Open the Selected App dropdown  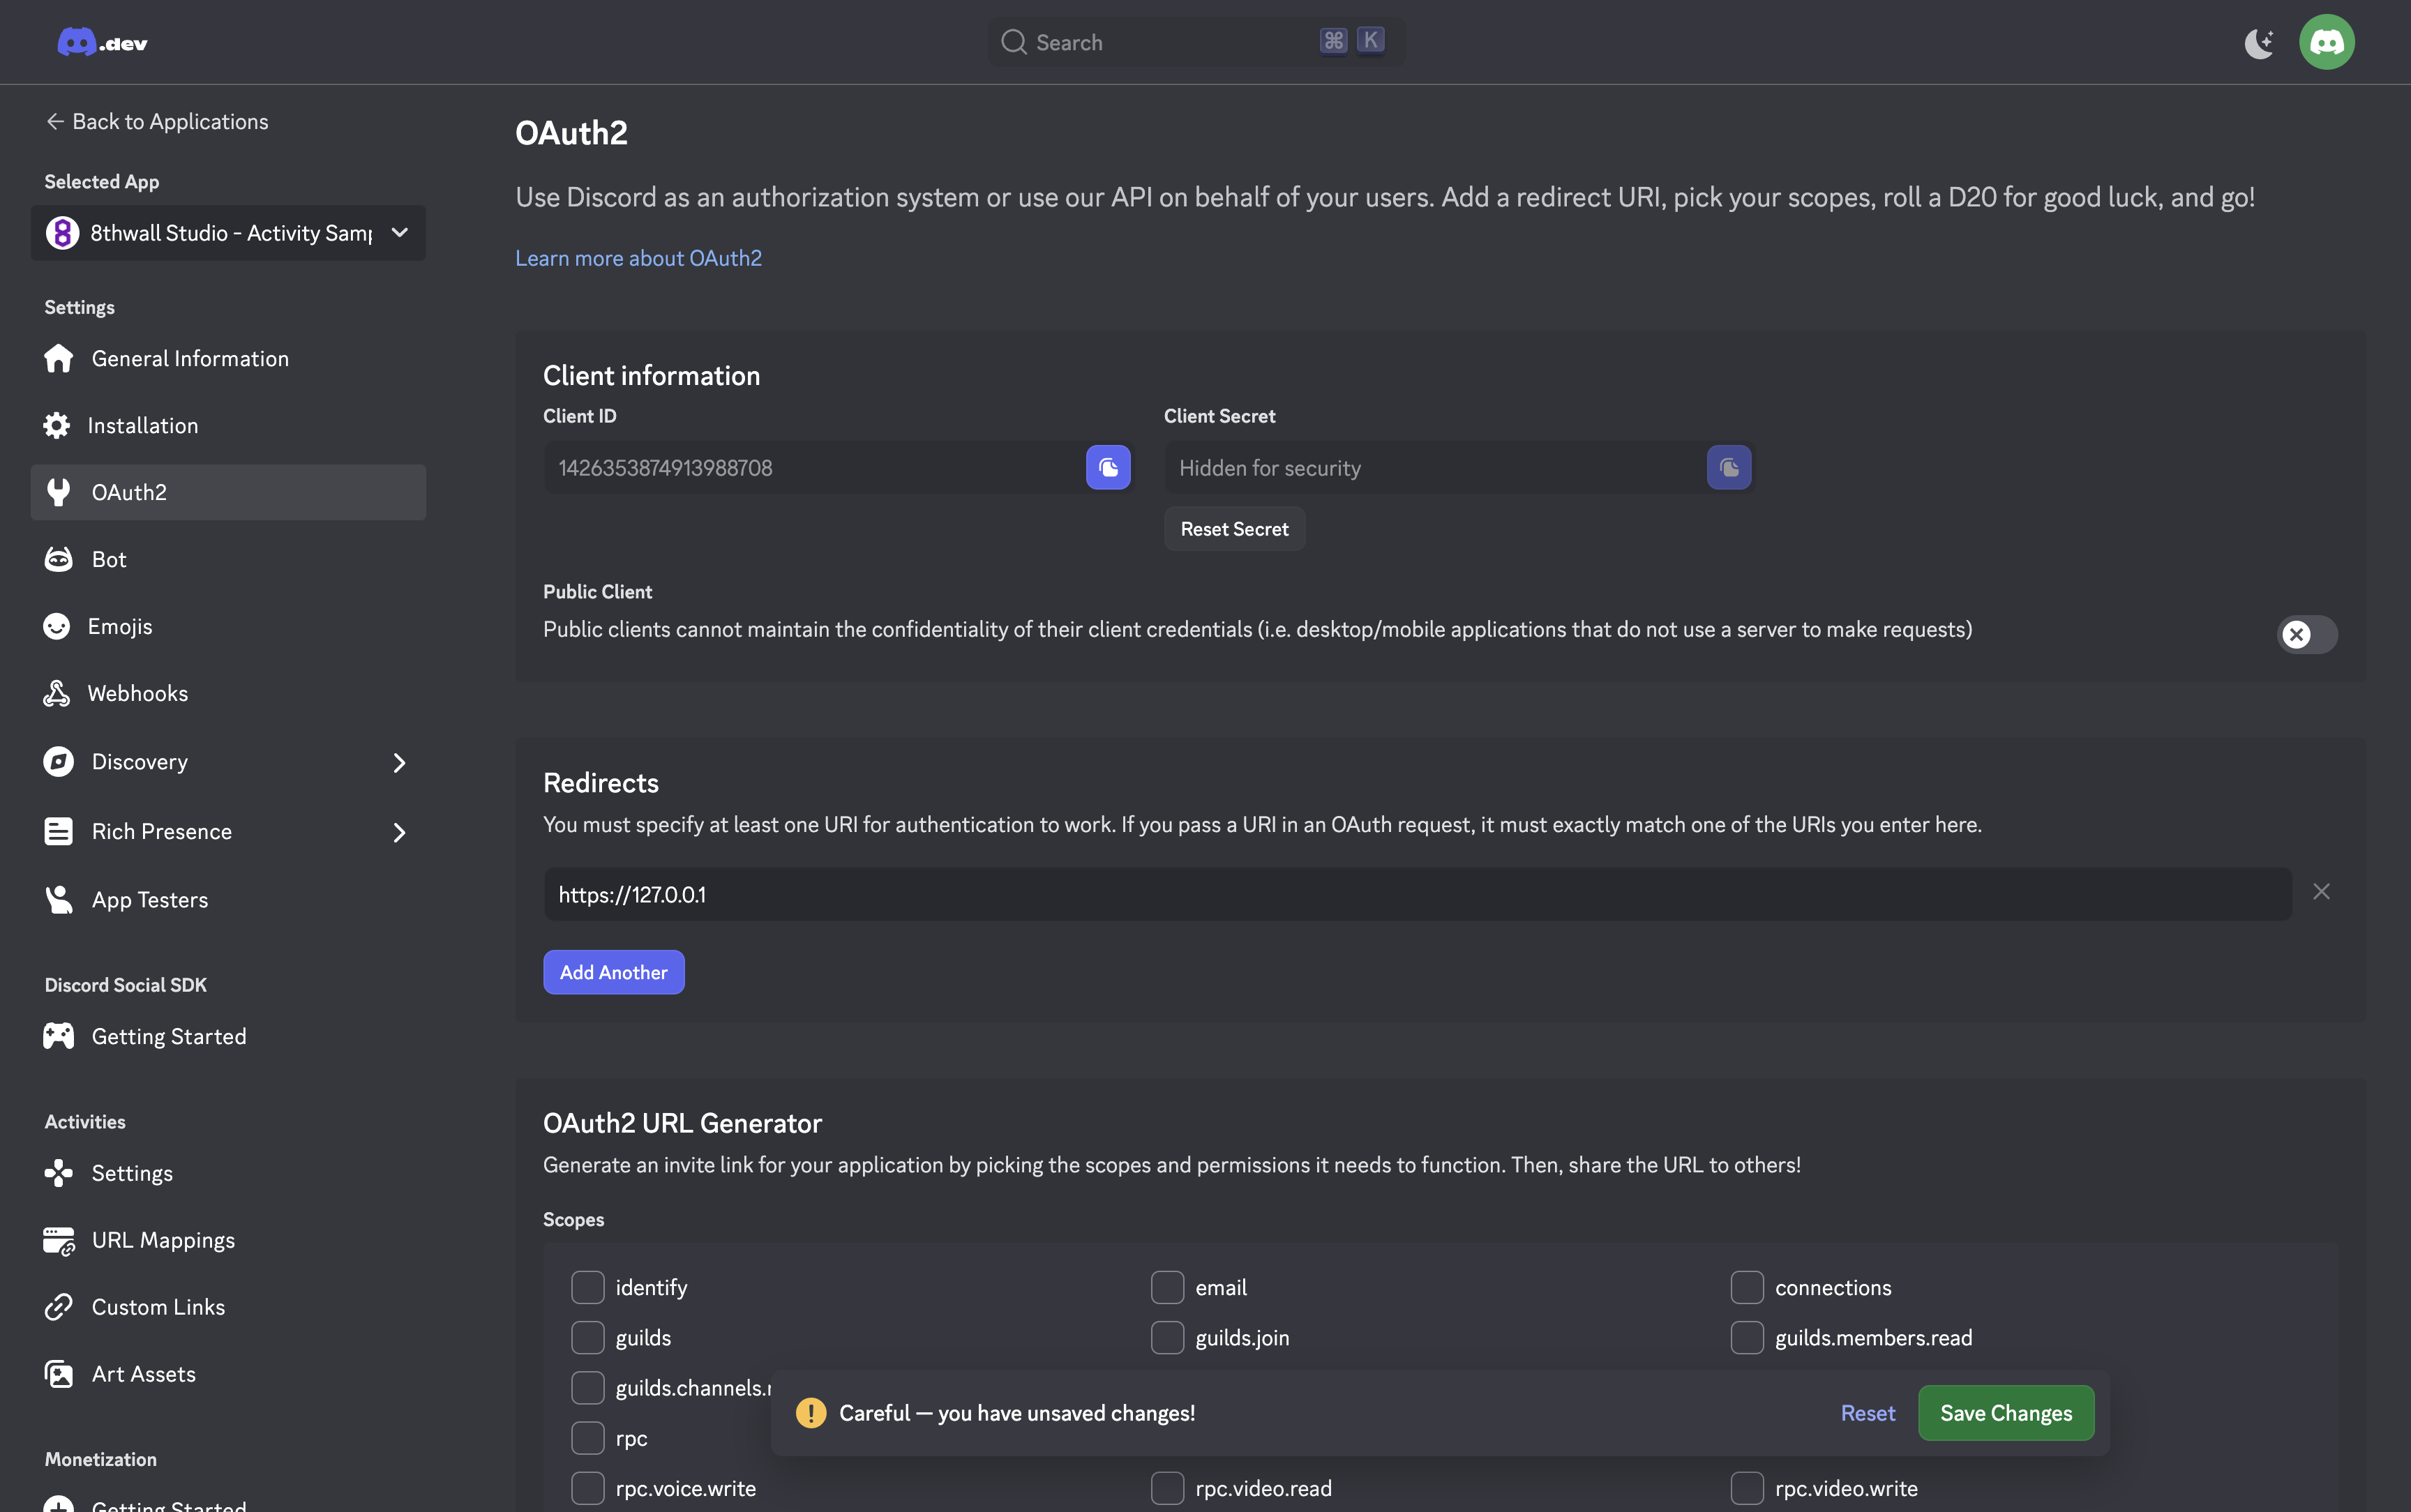point(228,233)
